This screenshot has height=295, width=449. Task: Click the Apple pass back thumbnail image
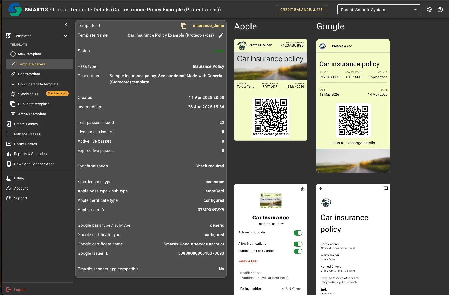[270, 201]
